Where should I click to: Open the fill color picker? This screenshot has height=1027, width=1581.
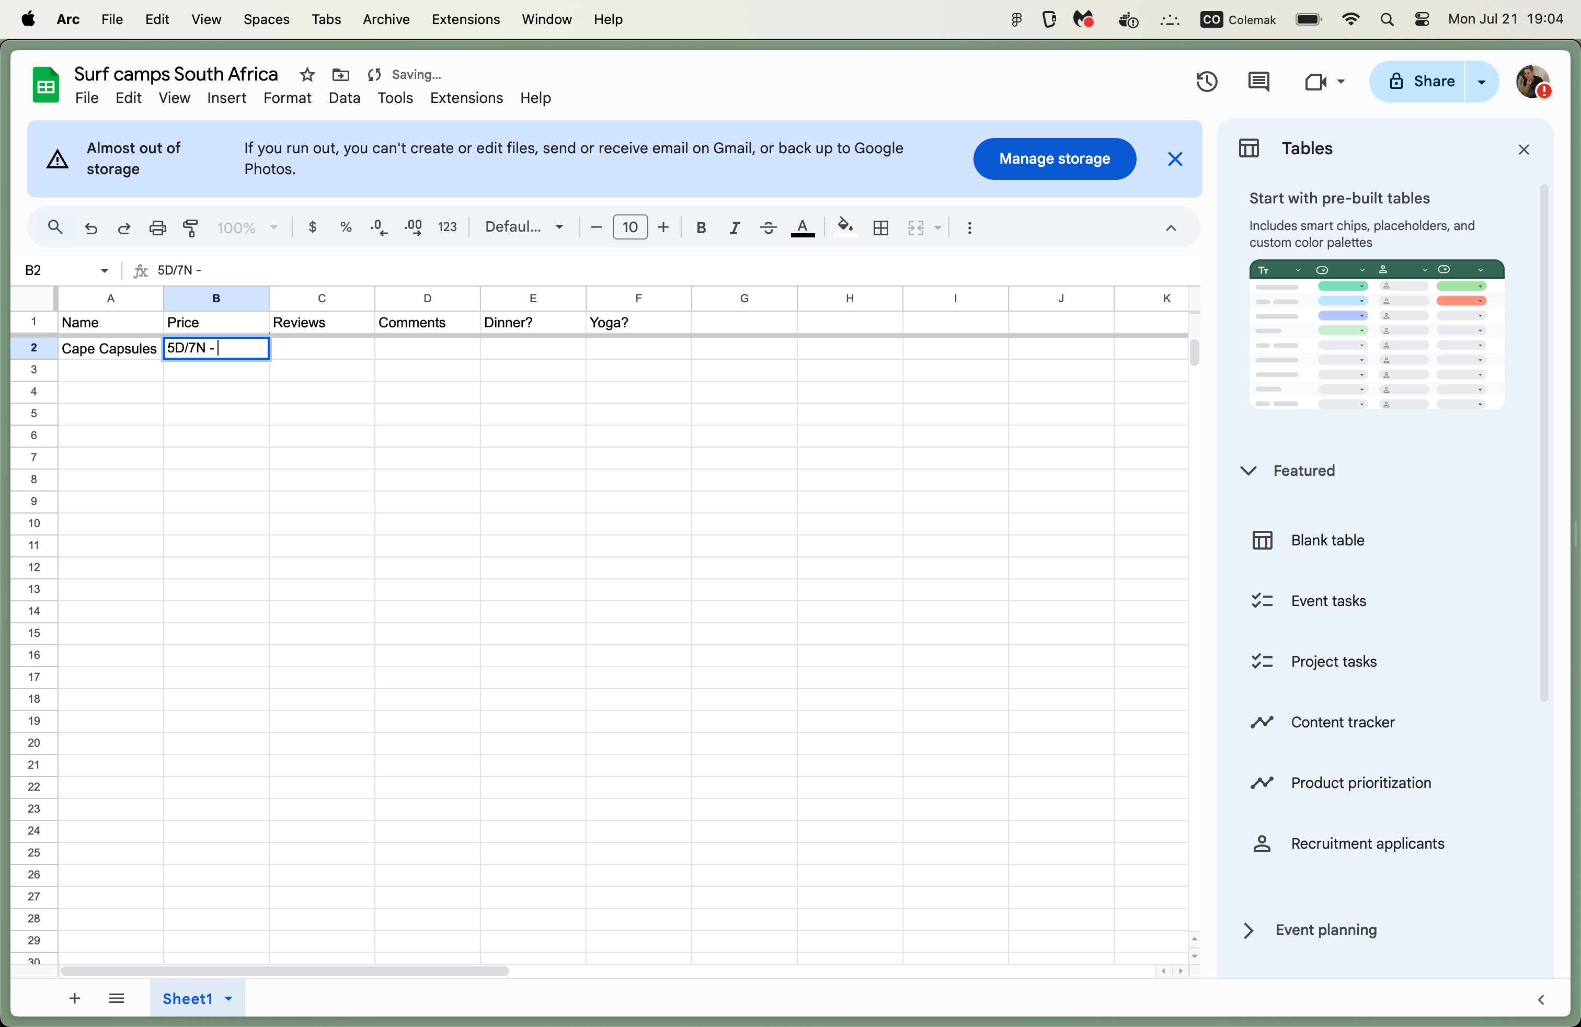tap(844, 228)
